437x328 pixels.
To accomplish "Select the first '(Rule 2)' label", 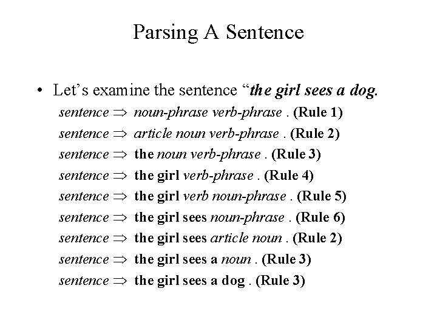I will point(315,134).
